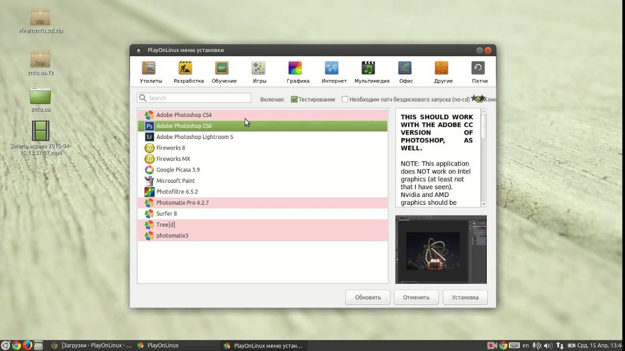
Task: Select Tree[d] entry
Action: pos(263,225)
